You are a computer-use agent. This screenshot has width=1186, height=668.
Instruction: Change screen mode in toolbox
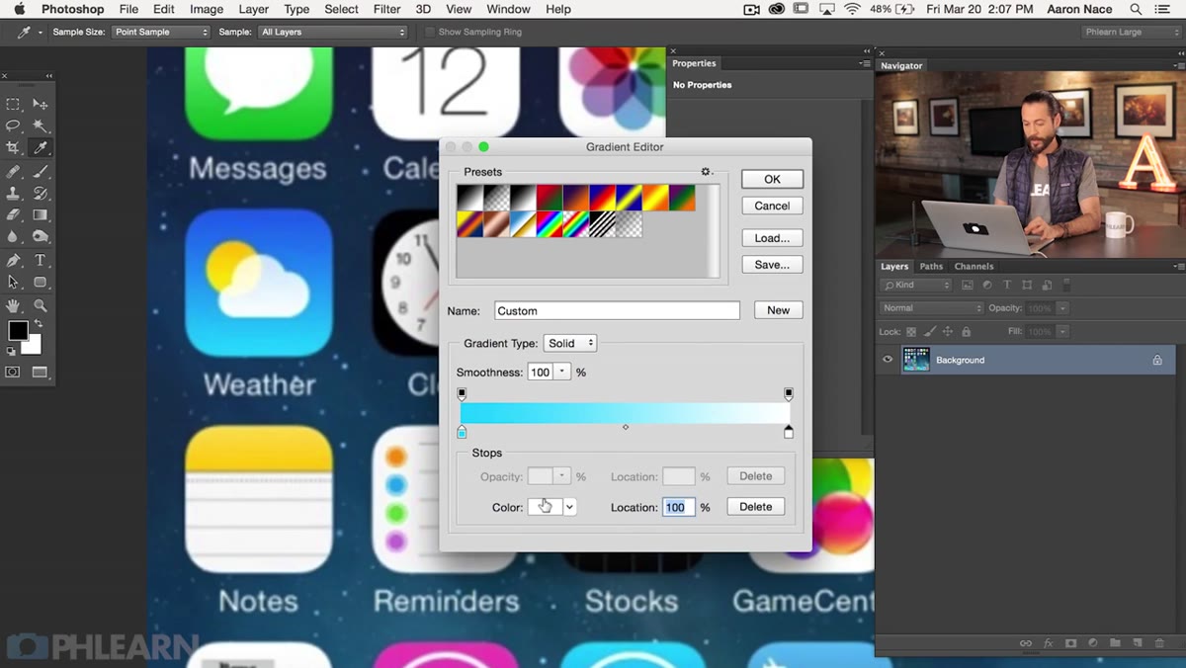tap(41, 373)
